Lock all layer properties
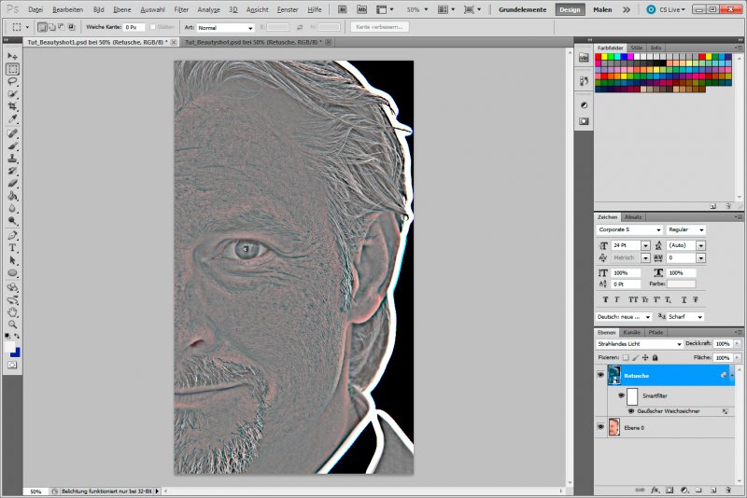 pyautogui.click(x=655, y=357)
